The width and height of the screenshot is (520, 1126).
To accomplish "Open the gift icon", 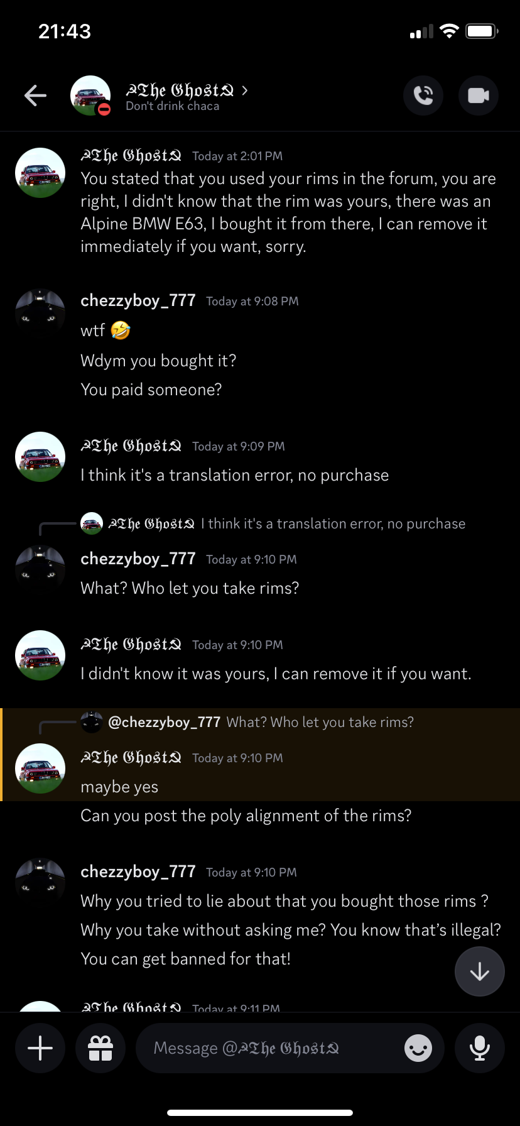I will (x=100, y=1048).
